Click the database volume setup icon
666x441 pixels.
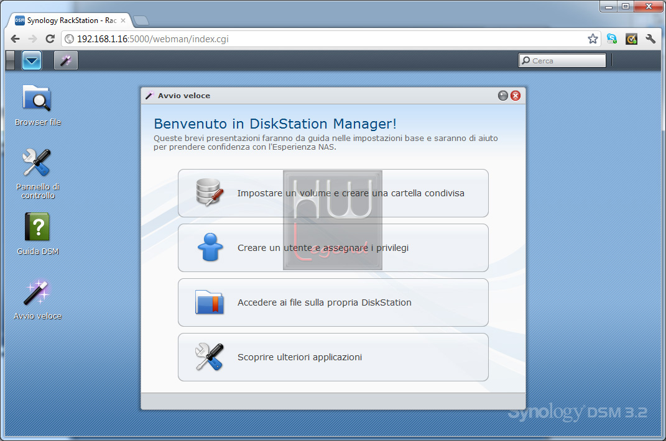[210, 193]
